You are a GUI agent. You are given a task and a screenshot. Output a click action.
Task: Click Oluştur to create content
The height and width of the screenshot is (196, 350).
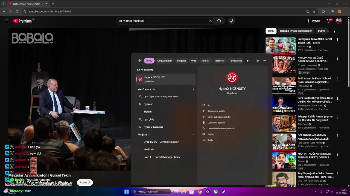pyautogui.click(x=313, y=21)
